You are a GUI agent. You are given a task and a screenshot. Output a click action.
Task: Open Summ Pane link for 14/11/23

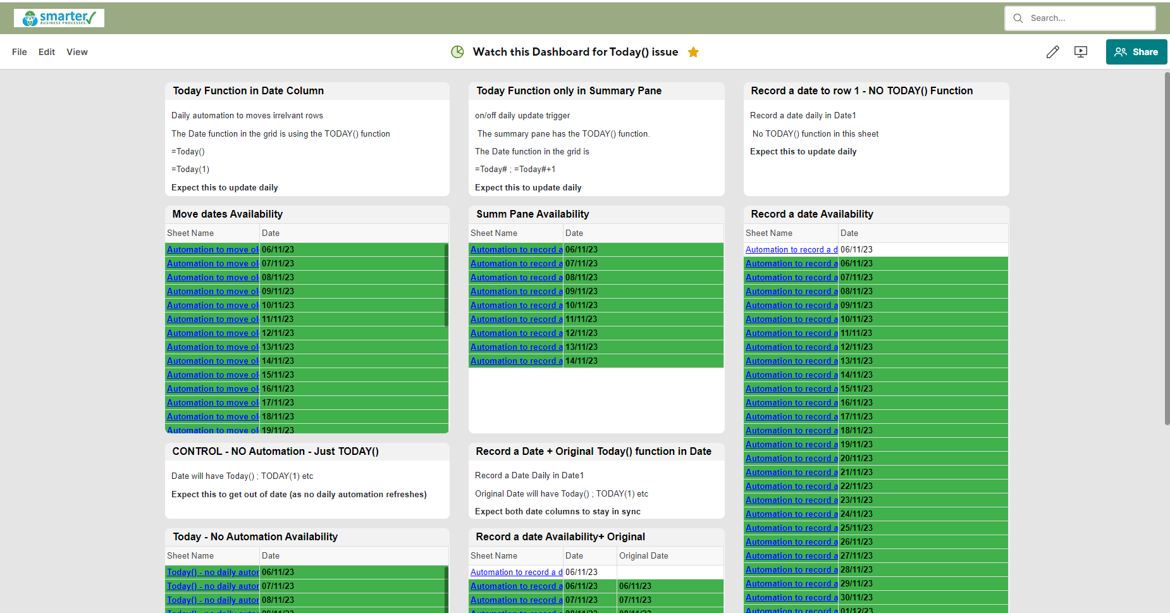tap(516, 361)
